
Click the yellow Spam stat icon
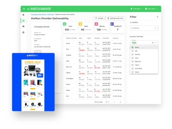(x=80, y=24)
